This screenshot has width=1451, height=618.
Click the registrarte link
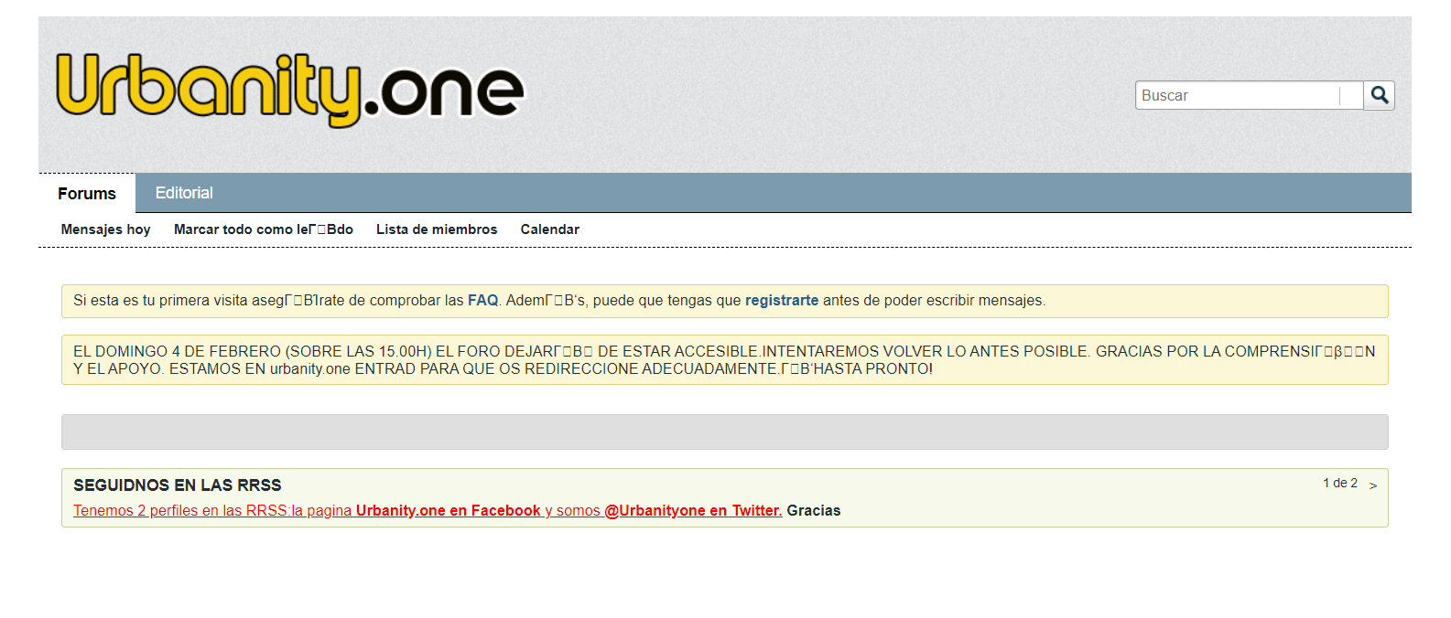pyautogui.click(x=781, y=301)
